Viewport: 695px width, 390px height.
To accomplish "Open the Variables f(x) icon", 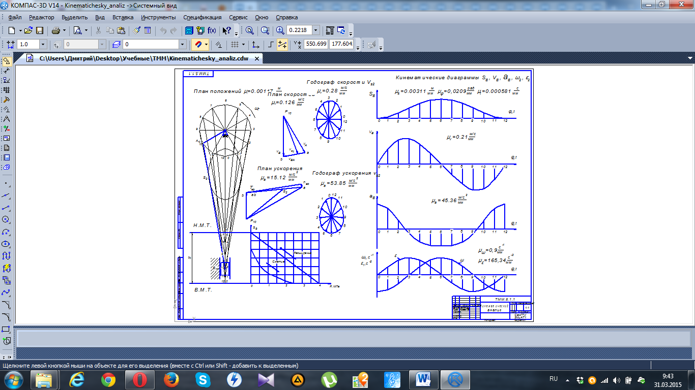I will tap(212, 30).
